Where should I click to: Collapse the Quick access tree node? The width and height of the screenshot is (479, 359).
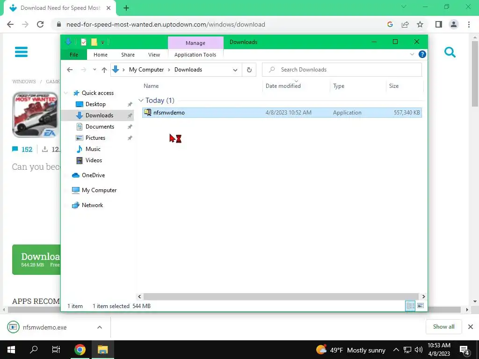(x=65, y=93)
